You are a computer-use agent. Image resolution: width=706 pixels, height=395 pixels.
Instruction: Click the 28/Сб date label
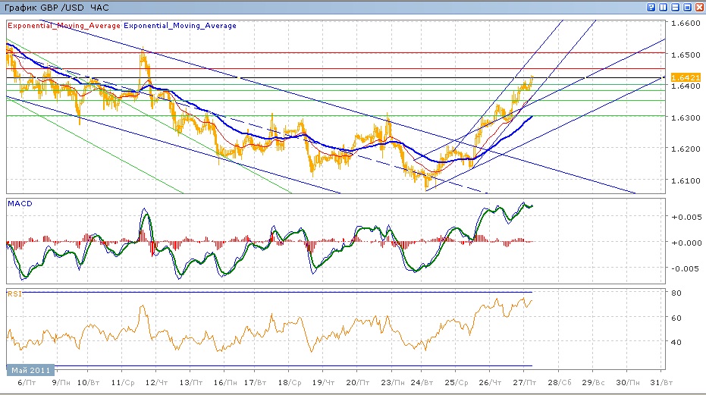[x=559, y=382]
